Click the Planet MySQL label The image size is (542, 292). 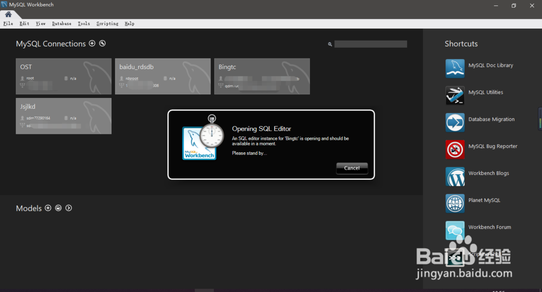484,200
